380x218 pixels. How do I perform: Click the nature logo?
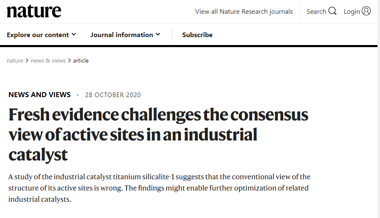click(x=34, y=11)
